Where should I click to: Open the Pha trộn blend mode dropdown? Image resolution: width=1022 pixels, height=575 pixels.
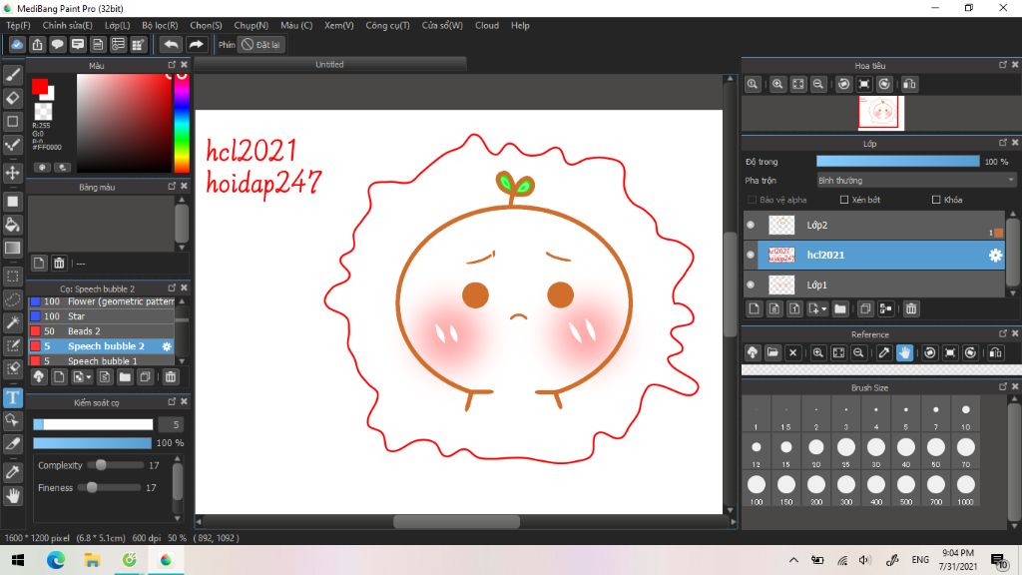coord(916,181)
